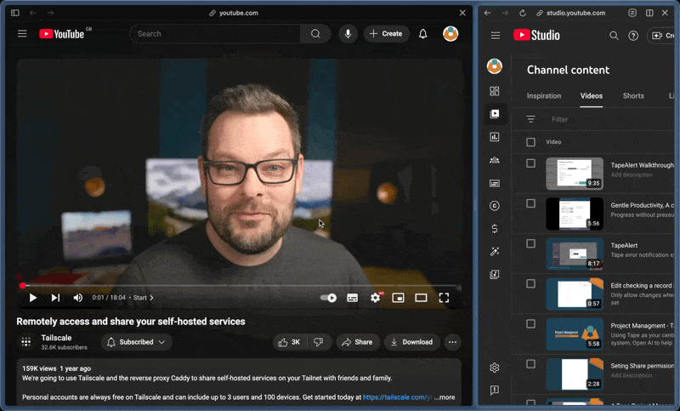Viewport: 680px width, 411px height.
Task: Toggle subtitles/closed captions
Action: [352, 298]
